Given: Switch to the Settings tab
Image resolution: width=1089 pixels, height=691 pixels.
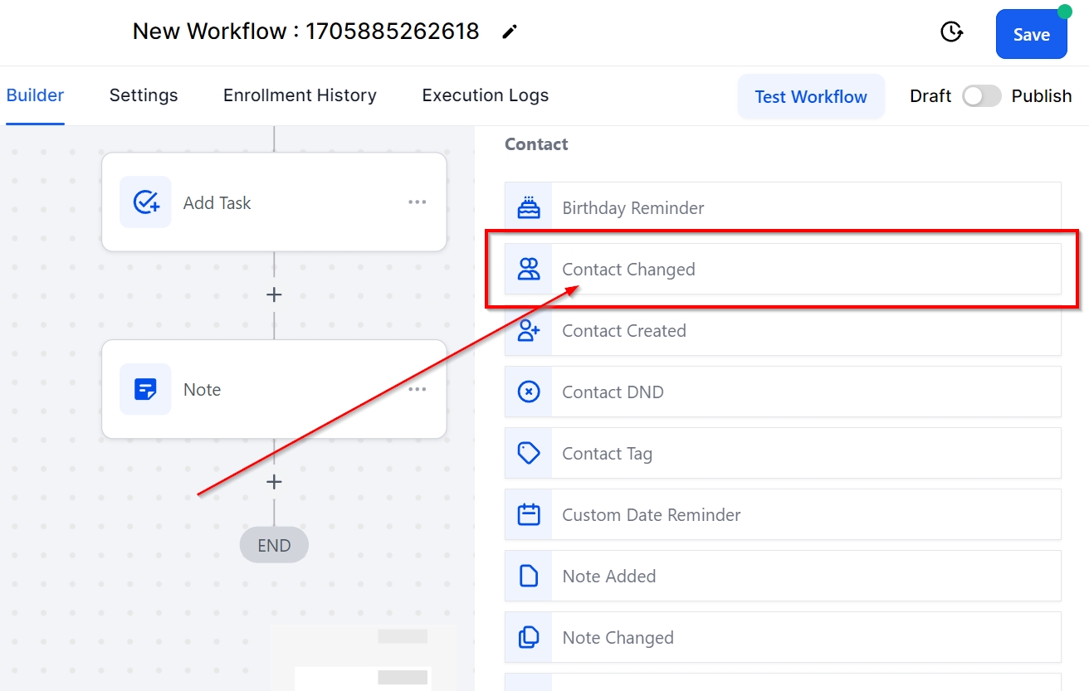Looking at the screenshot, I should coord(144,95).
